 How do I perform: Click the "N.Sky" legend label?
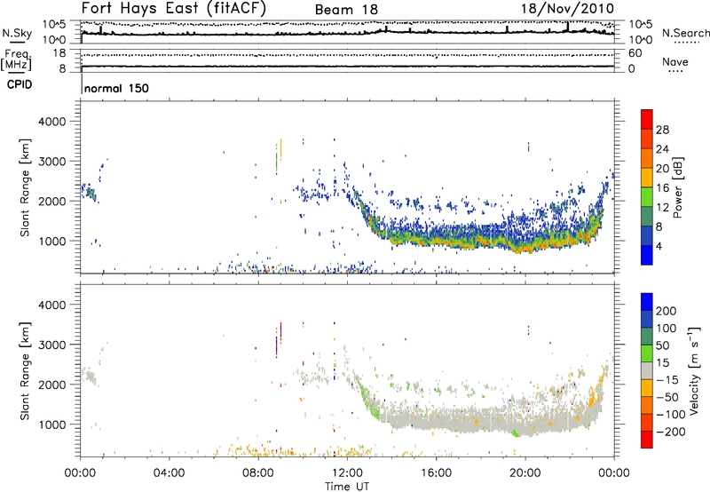(17, 33)
